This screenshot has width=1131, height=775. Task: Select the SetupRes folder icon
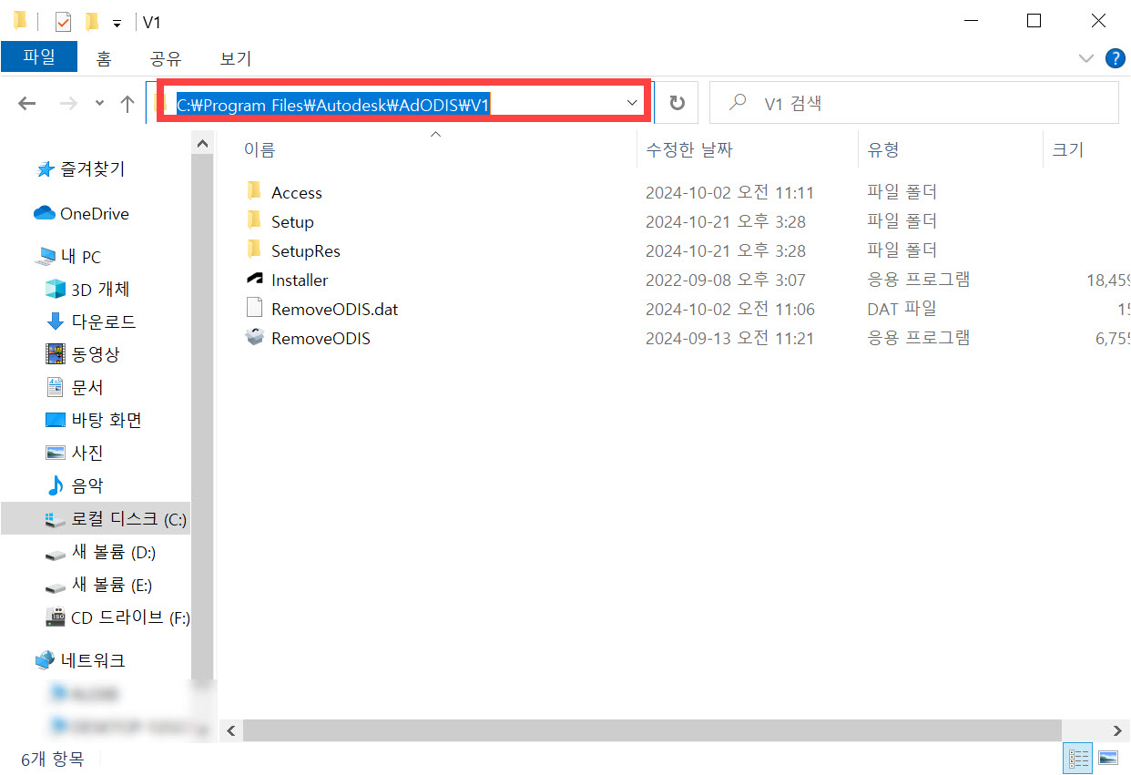pos(254,250)
